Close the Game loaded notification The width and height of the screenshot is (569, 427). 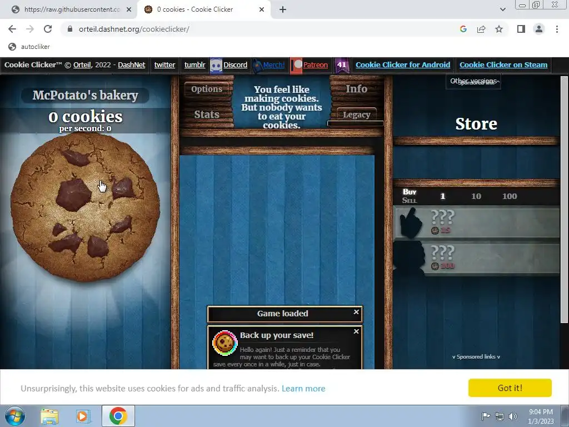click(x=356, y=312)
